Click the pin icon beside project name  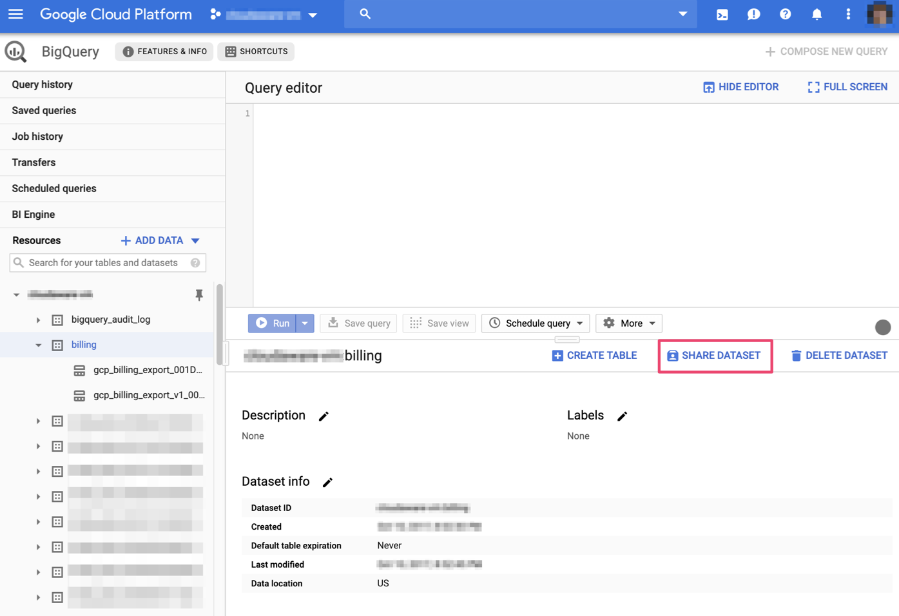pos(199,295)
